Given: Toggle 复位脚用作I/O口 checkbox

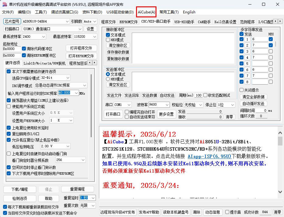Looking at the screenshot, I should coord(9,134).
